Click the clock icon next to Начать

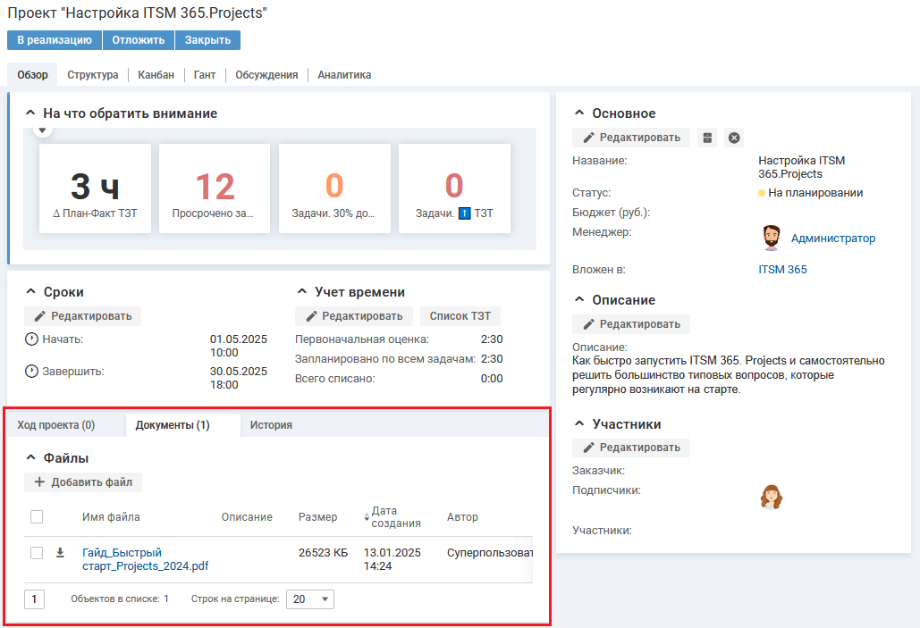pos(32,339)
